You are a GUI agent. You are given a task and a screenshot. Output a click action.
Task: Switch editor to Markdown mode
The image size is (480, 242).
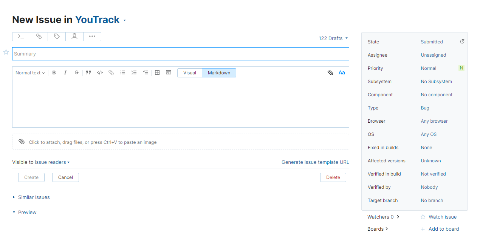[219, 73]
